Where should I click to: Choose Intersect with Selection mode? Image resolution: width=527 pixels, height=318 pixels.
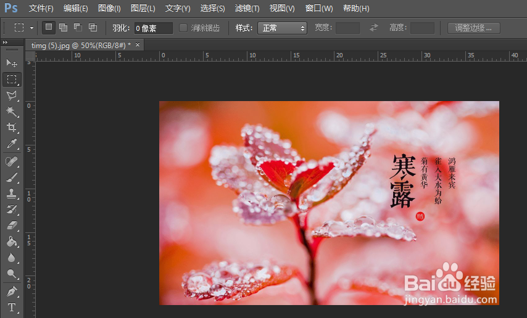click(93, 27)
